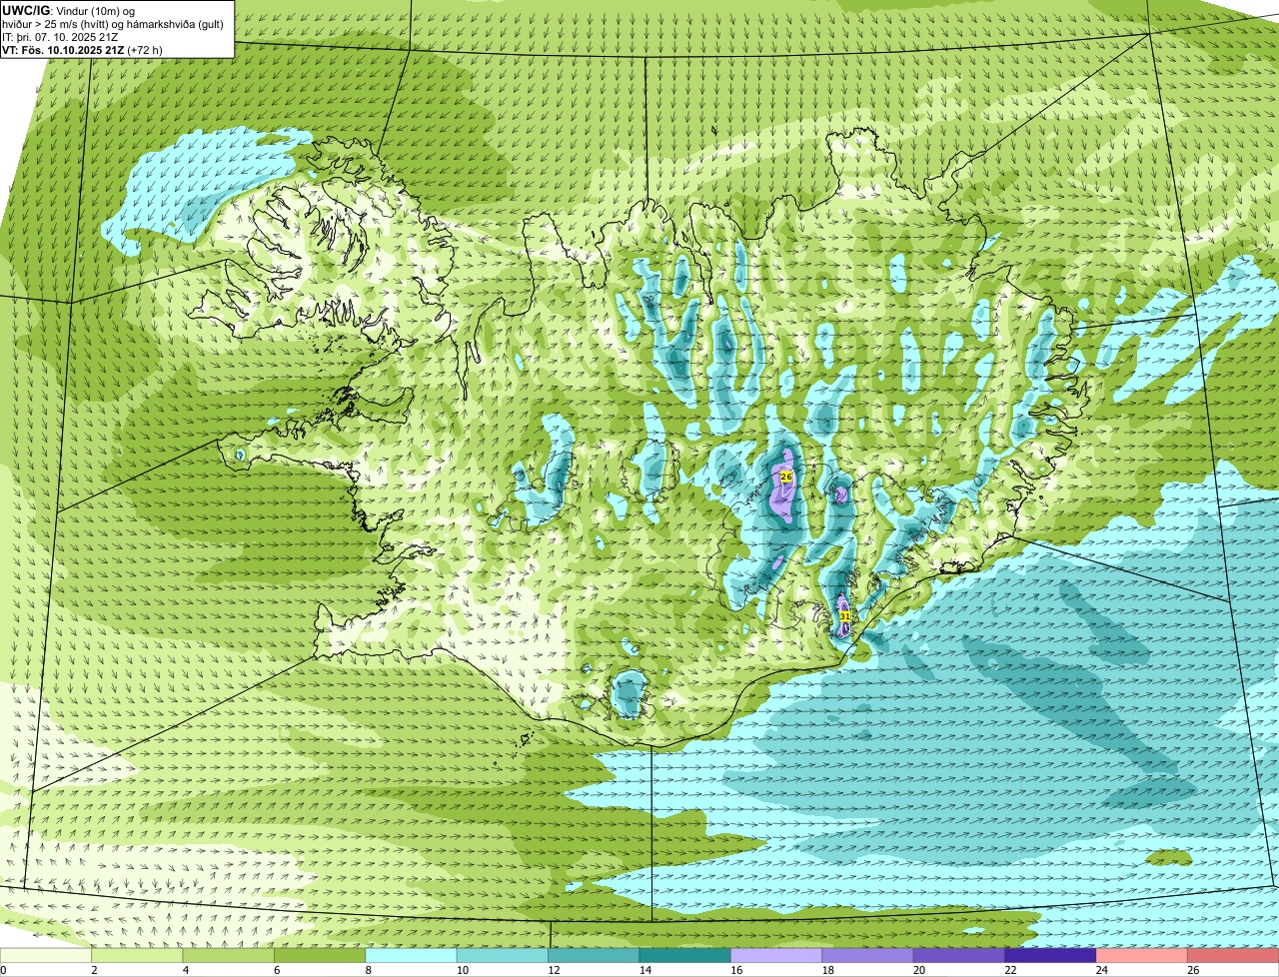Click the yellow "26" gust label on map
This screenshot has height=977, width=1279.
(x=786, y=477)
